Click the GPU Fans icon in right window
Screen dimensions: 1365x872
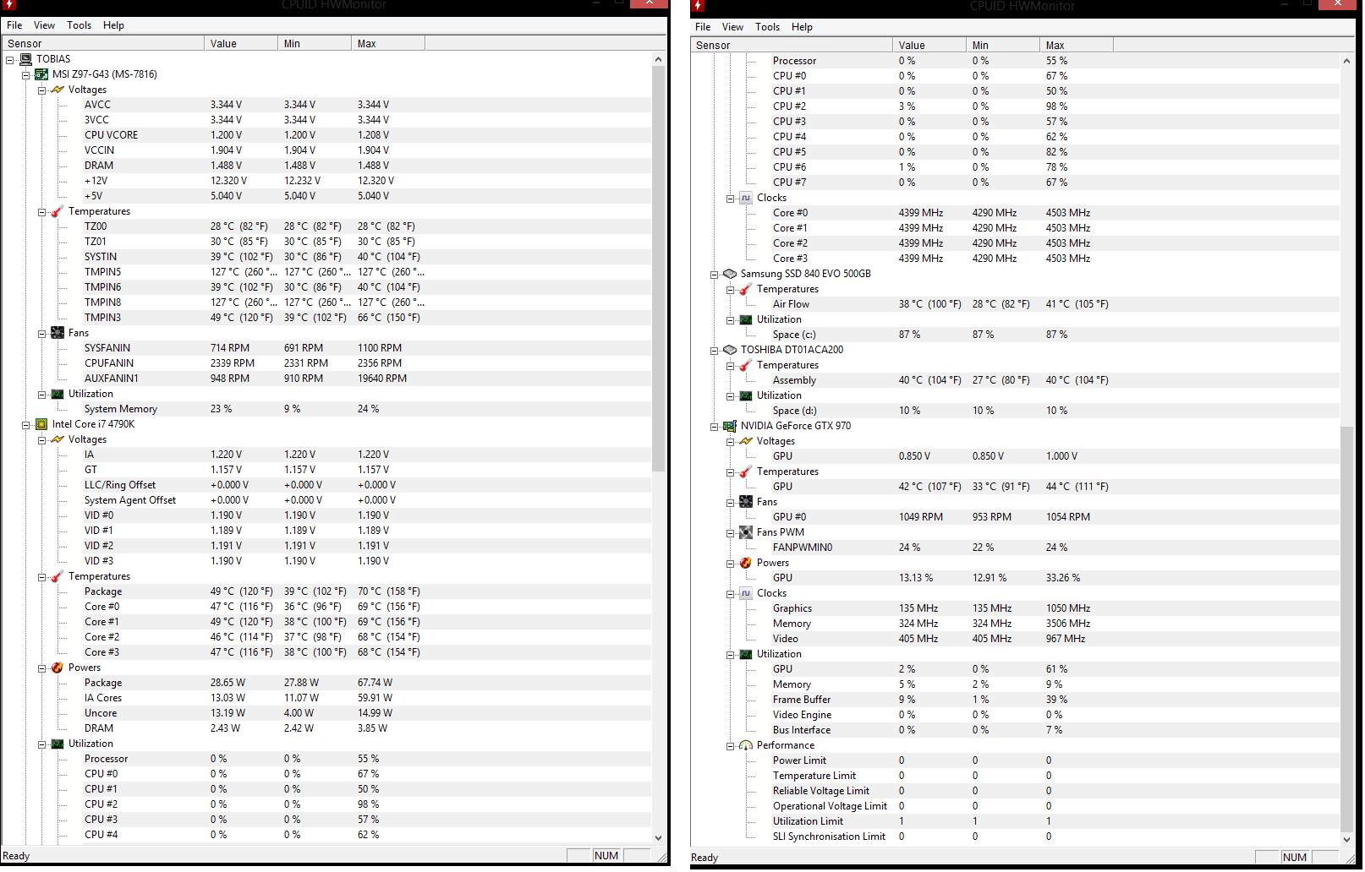(746, 502)
